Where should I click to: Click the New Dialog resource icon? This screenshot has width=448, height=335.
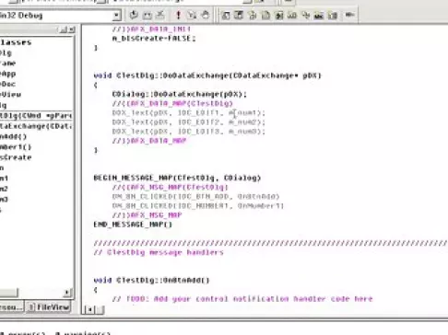click(226, 15)
